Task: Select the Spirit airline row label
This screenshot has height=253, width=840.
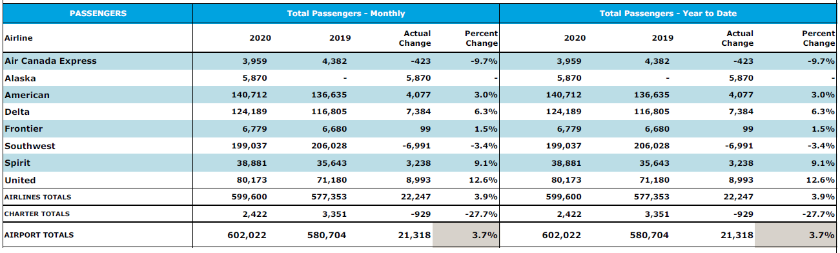Action: (x=17, y=163)
